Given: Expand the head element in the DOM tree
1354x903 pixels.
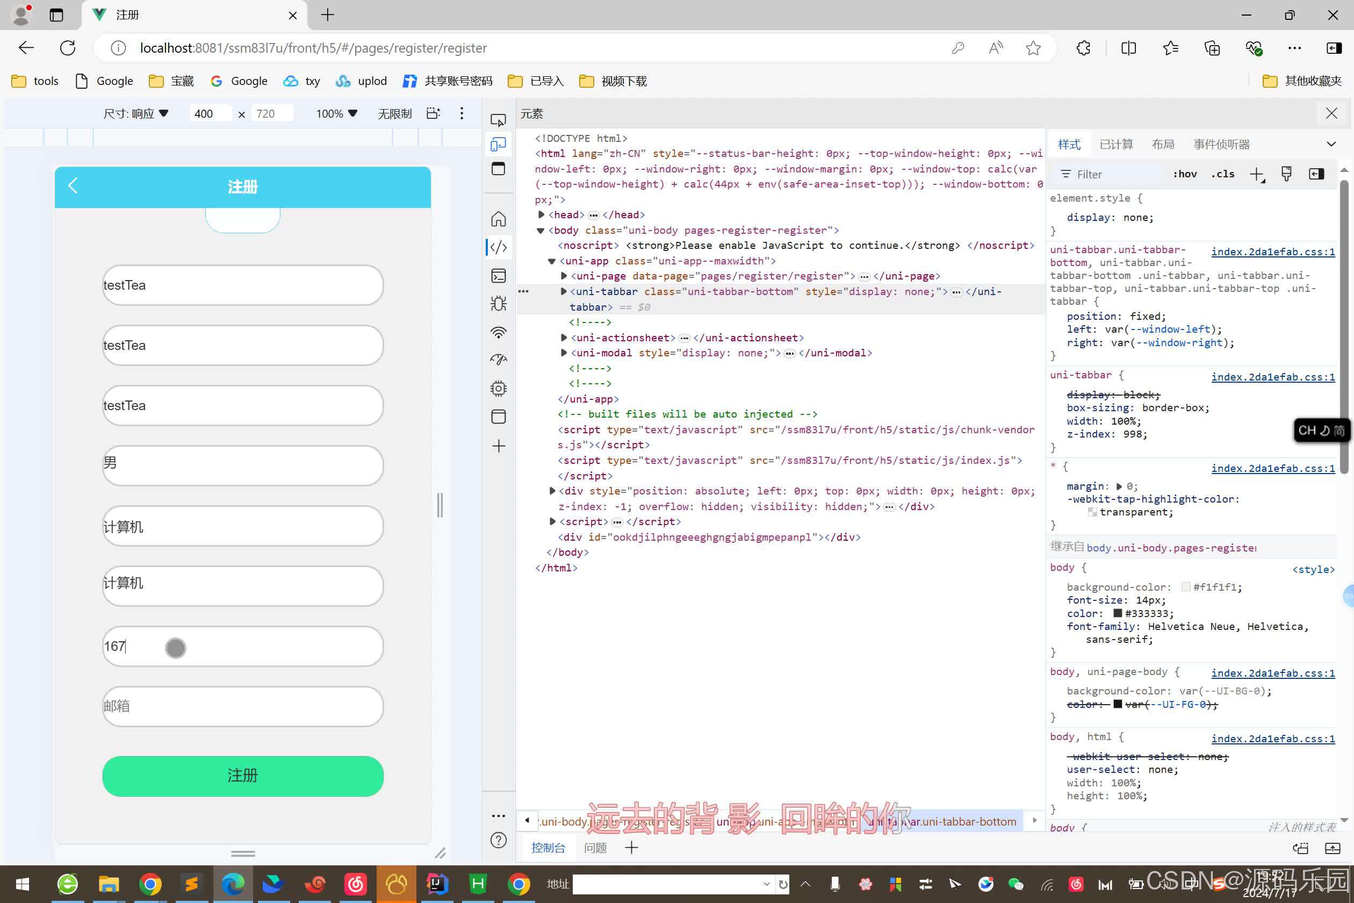Looking at the screenshot, I should [541, 214].
